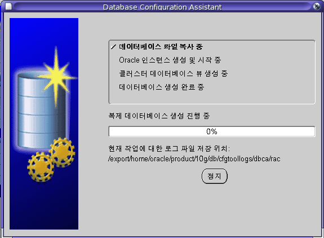
Task: Click the database cylinder illustration
Action: pyautogui.click(x=41, y=109)
